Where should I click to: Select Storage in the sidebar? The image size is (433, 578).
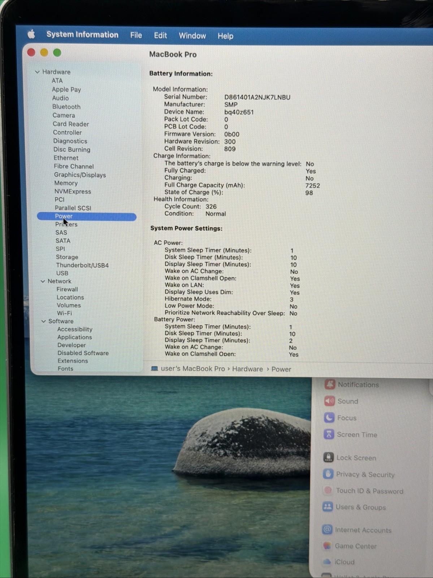pyautogui.click(x=67, y=257)
